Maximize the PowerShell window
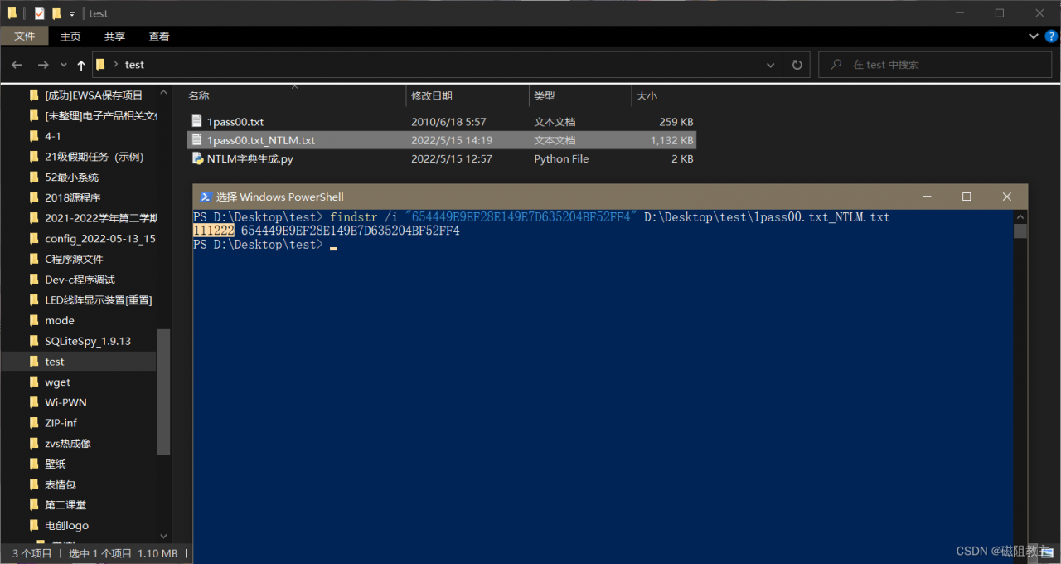The height and width of the screenshot is (564, 1061). [967, 197]
